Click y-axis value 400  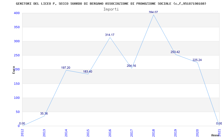click(17, 13)
